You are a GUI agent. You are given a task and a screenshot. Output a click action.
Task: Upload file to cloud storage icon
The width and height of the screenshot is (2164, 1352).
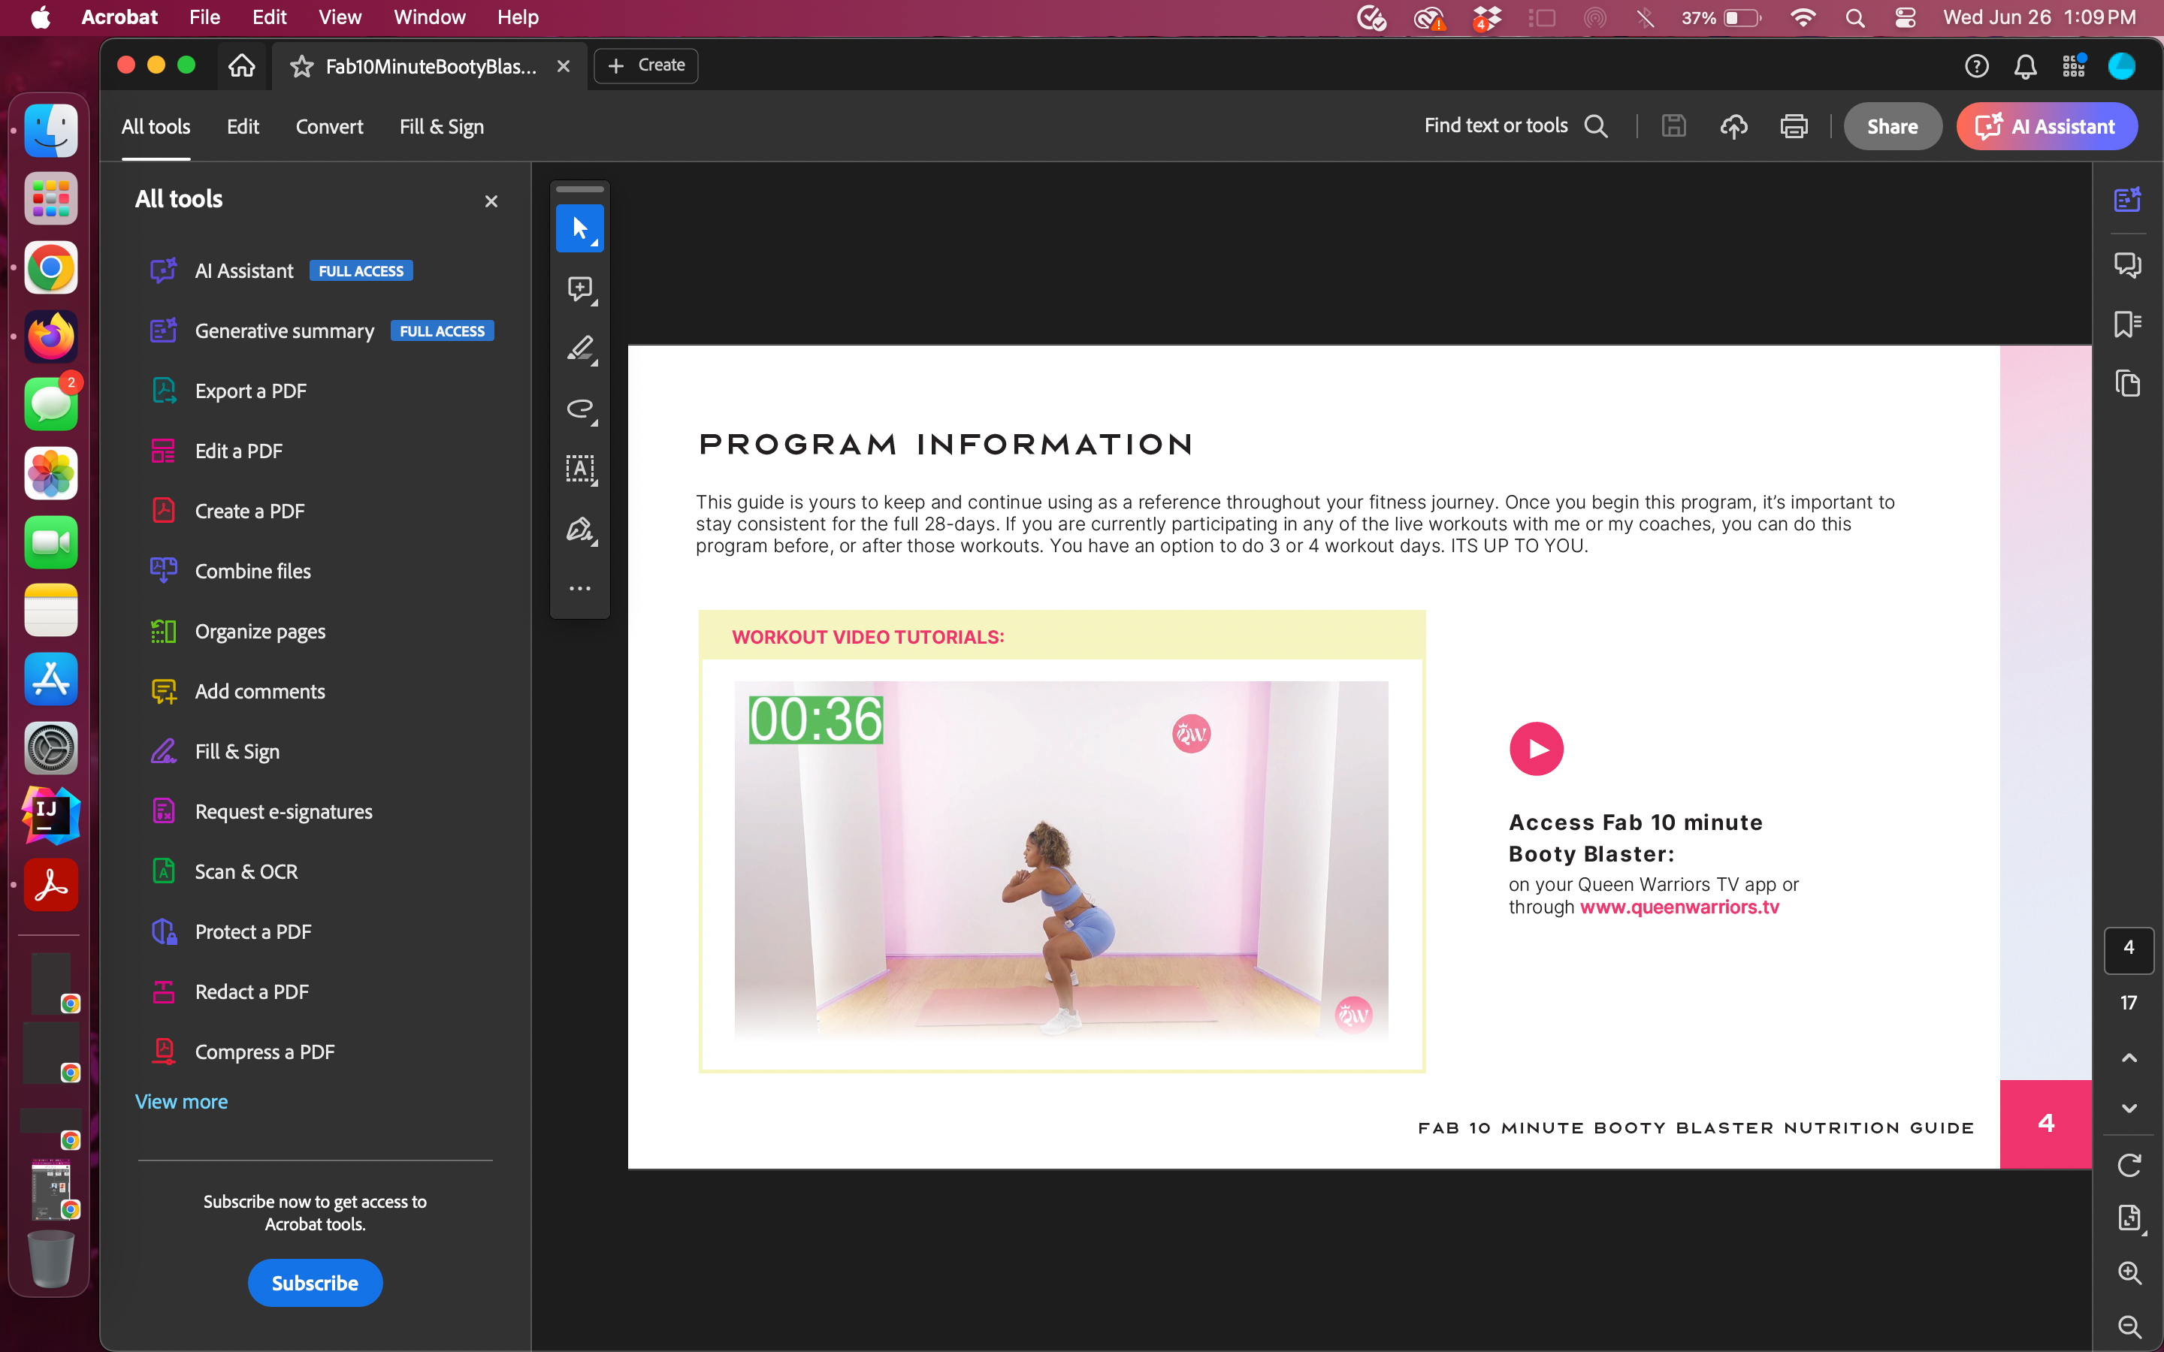pyautogui.click(x=1733, y=127)
